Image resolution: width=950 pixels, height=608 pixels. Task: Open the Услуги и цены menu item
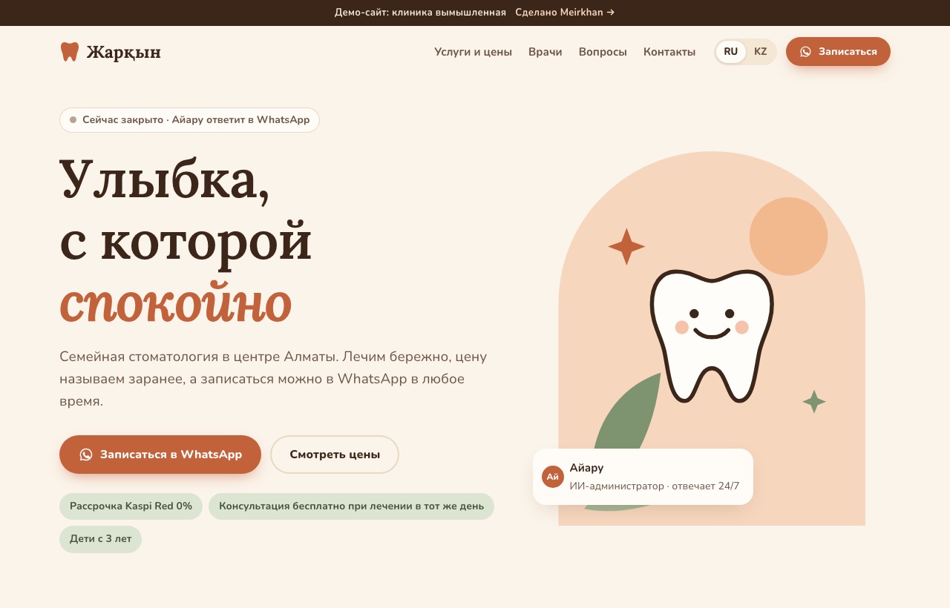473,52
